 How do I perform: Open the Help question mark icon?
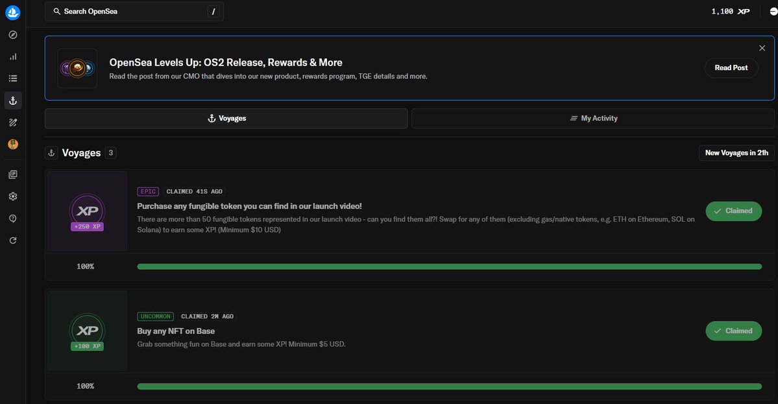[13, 219]
